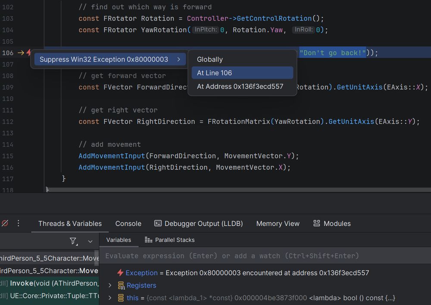The height and width of the screenshot is (305, 431).
Task: Click the Parallel Stacks icon
Action: [148, 240]
